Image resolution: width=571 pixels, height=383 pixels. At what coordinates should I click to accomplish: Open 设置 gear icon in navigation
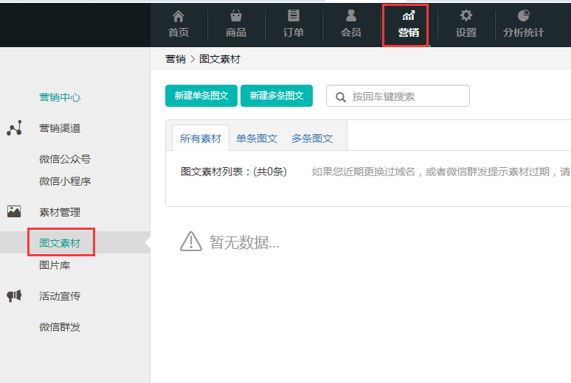click(x=466, y=15)
